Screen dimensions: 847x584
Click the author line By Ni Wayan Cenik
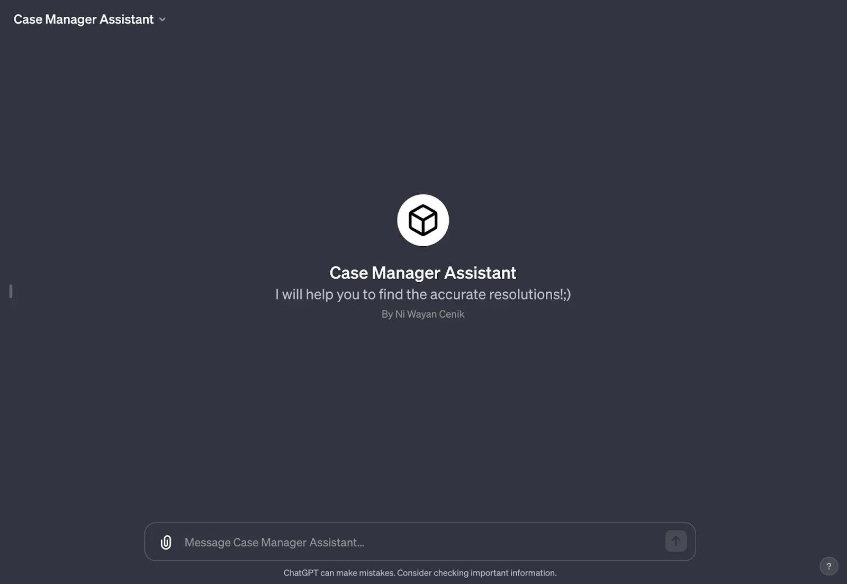pos(423,314)
